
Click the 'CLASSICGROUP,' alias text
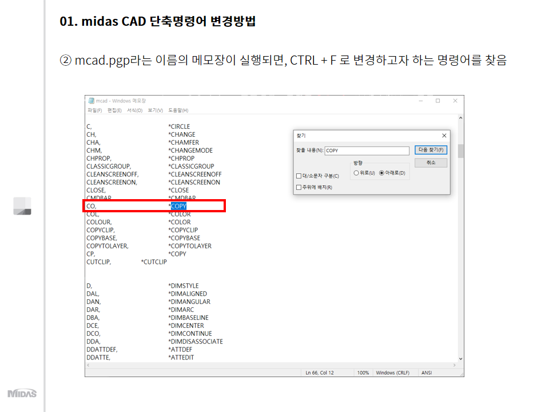109,167
